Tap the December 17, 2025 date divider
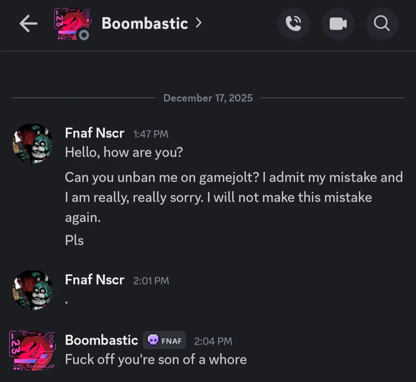The image size is (416, 382). (208, 98)
